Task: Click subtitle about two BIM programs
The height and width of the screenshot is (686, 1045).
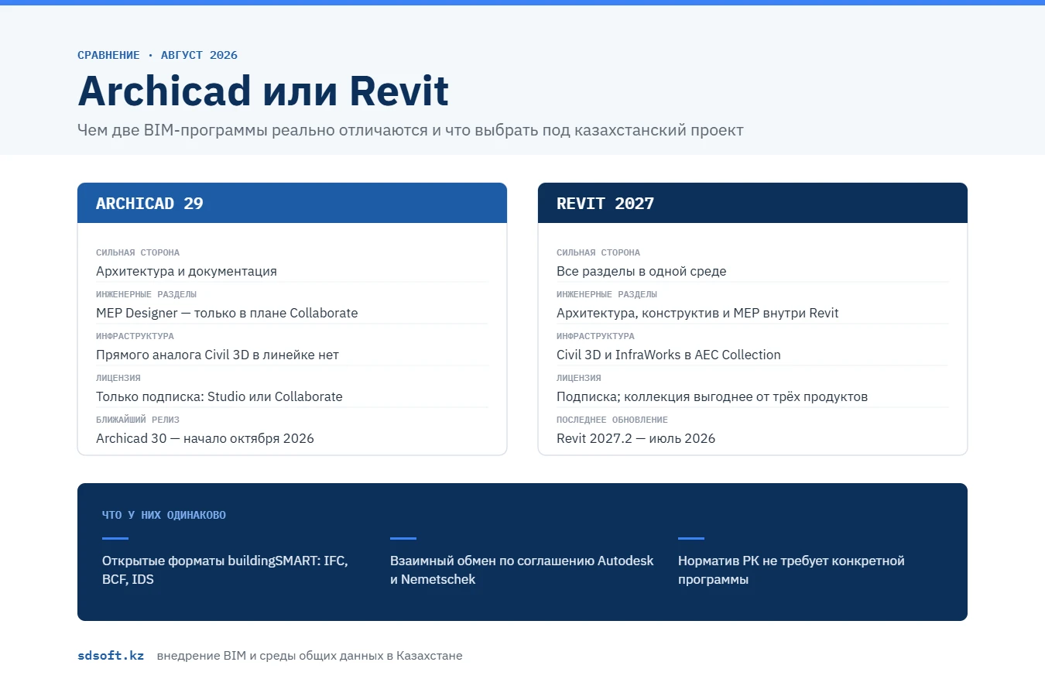Action: (410, 130)
